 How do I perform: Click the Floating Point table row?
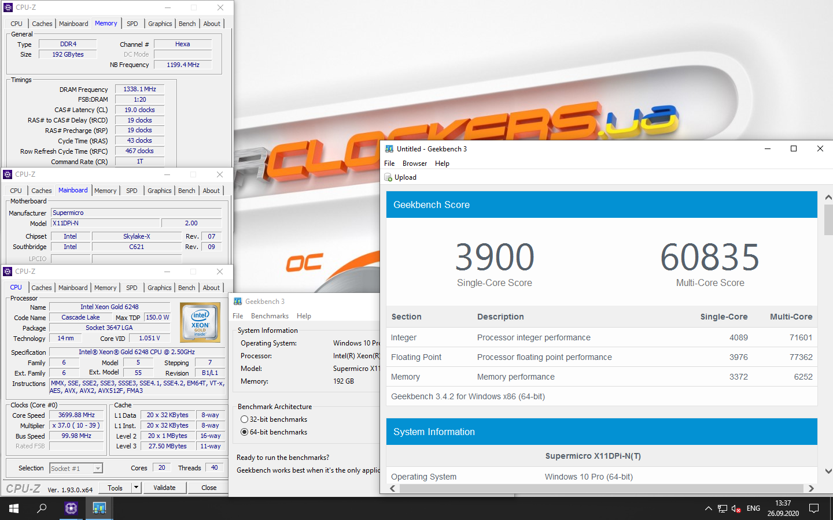(602, 357)
